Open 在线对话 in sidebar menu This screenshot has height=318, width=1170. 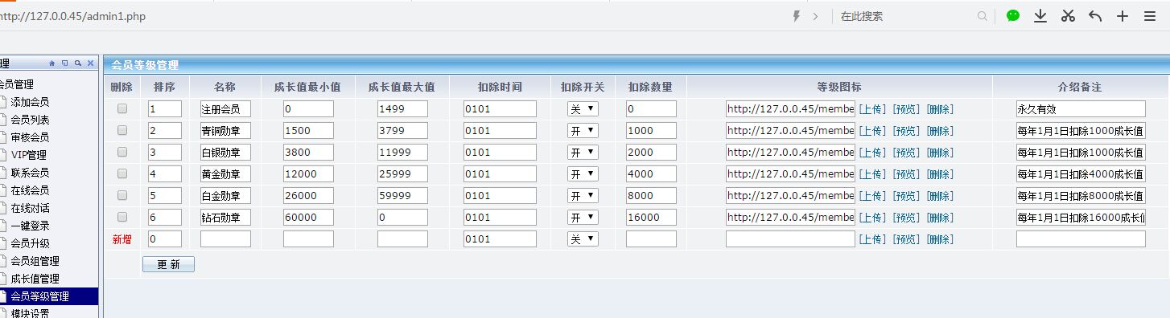pyautogui.click(x=30, y=208)
